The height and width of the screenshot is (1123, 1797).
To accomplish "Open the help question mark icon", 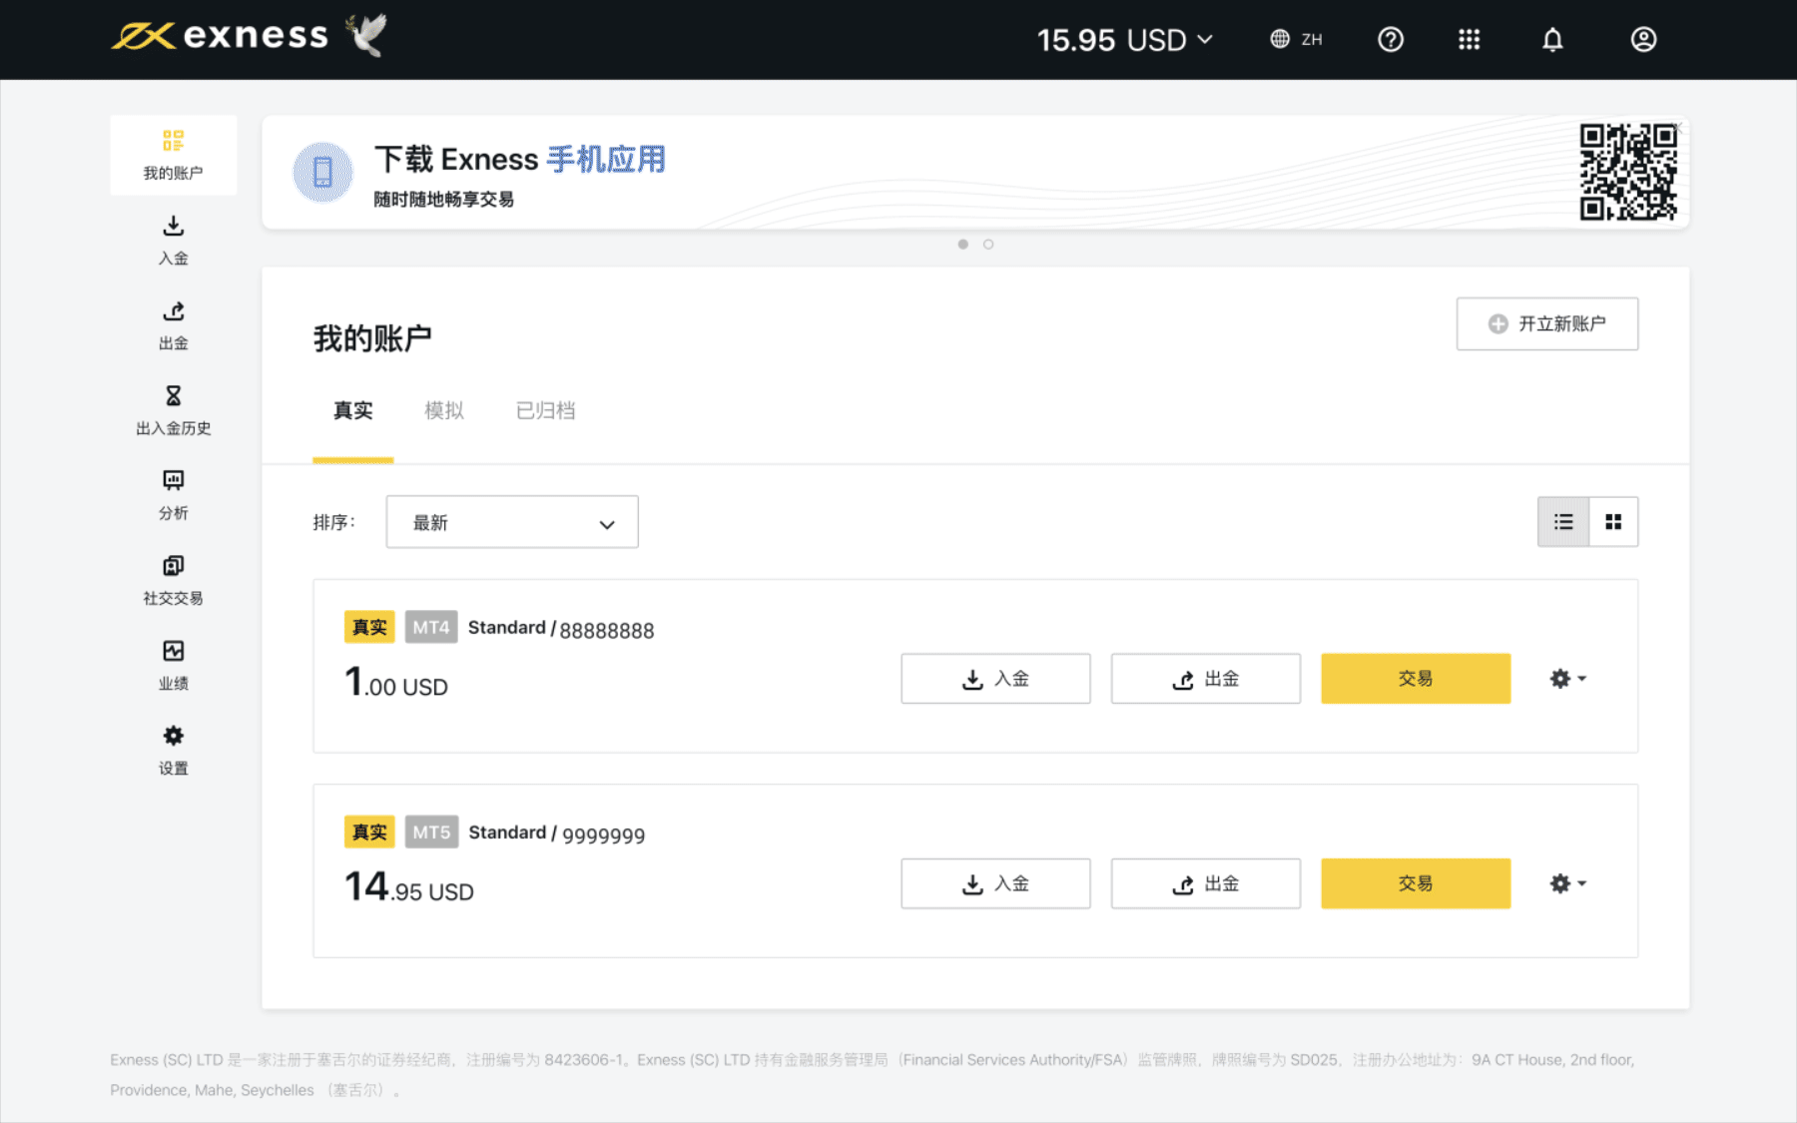I will click(1391, 40).
